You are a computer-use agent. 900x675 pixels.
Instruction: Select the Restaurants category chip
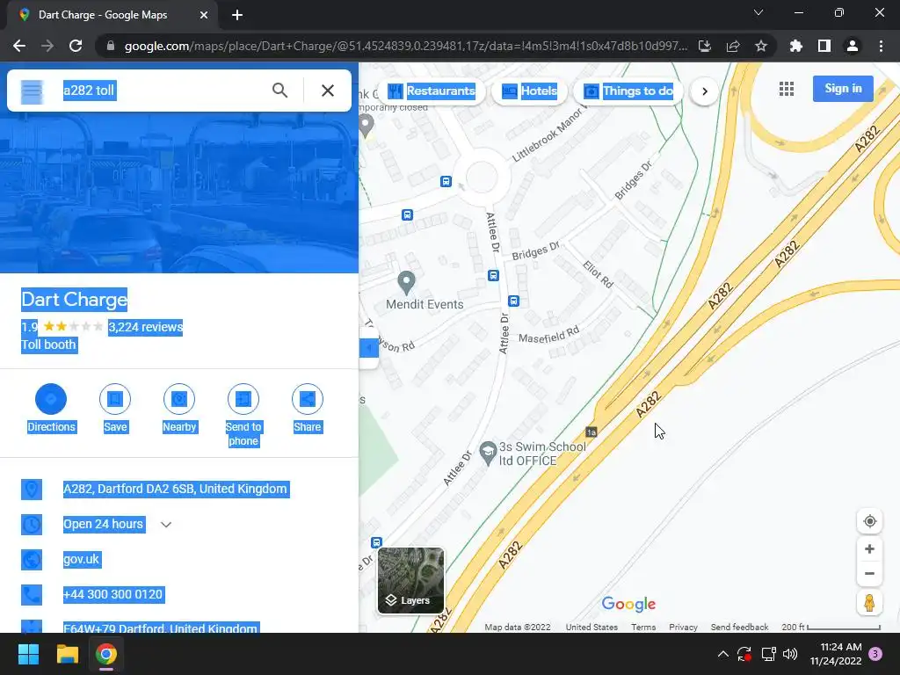(432, 91)
